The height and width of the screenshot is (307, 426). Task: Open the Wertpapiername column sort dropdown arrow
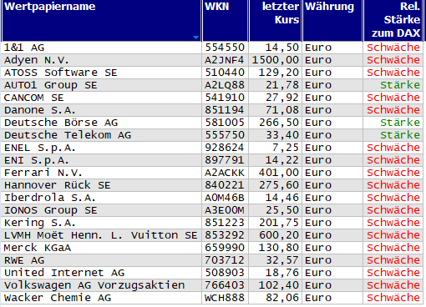click(x=195, y=38)
